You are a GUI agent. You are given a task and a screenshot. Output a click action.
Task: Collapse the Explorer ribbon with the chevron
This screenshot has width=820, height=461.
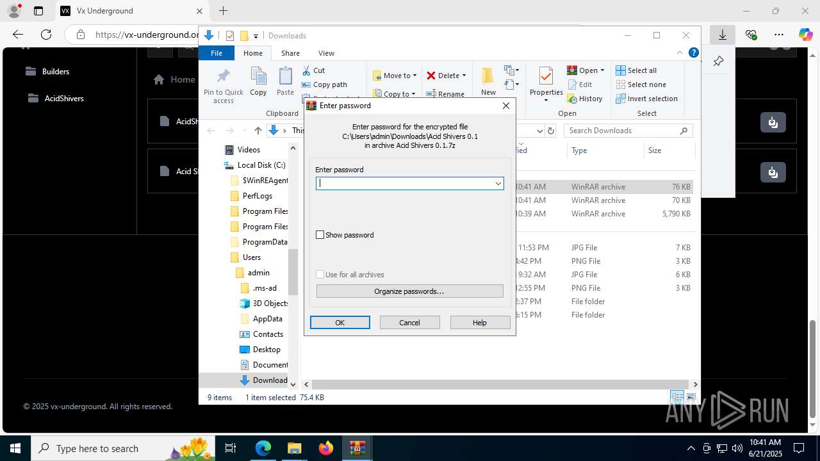(x=680, y=53)
